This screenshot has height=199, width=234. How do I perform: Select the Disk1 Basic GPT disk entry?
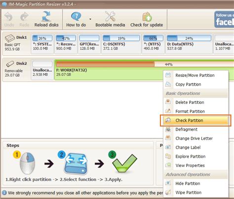coord(16,43)
